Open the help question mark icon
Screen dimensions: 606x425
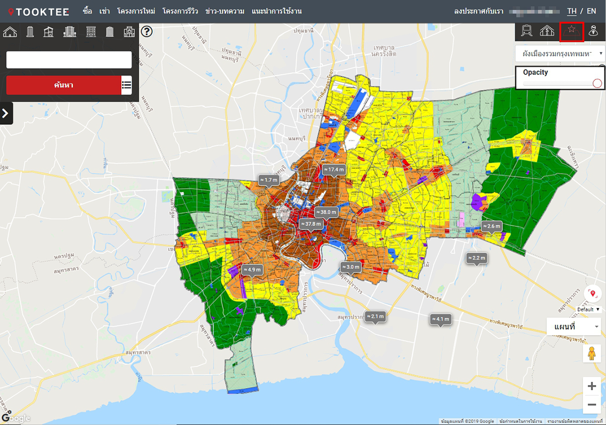[x=147, y=32]
